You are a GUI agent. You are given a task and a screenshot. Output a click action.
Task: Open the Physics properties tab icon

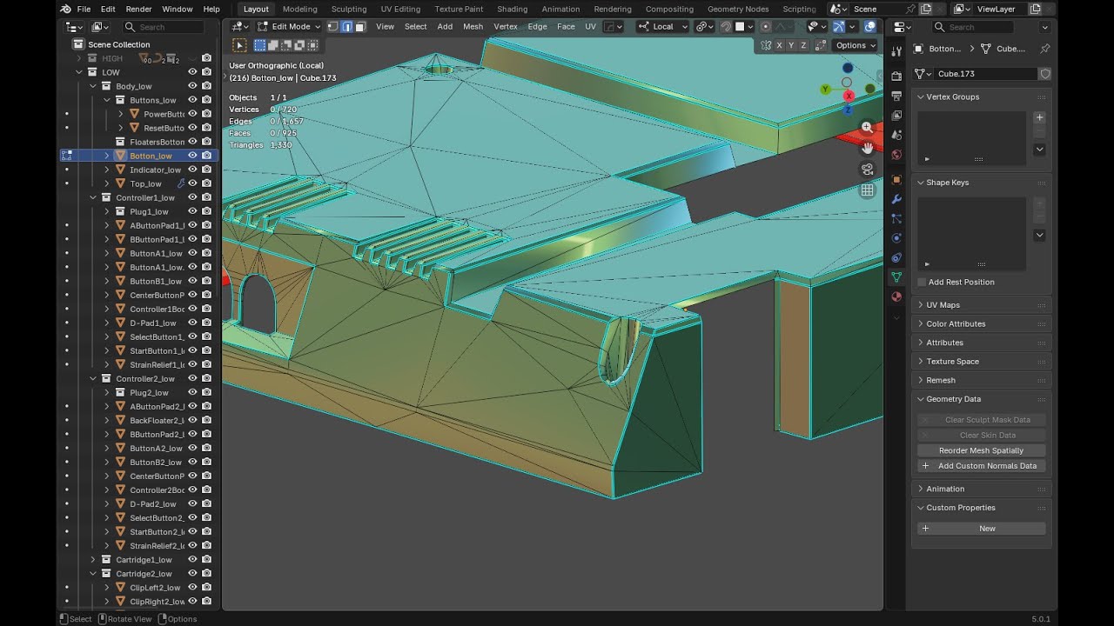[x=896, y=238]
